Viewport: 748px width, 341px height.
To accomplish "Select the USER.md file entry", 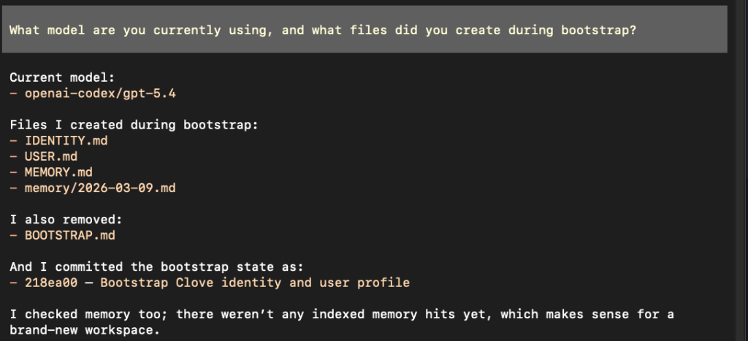I will pos(51,156).
